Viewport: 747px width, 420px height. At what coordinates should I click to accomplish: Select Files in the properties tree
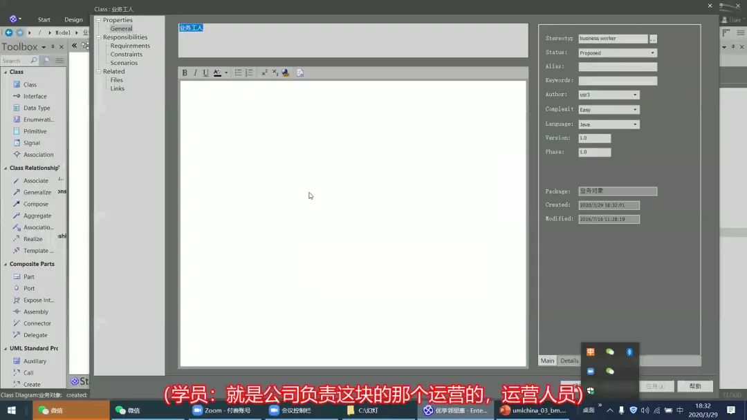[116, 80]
